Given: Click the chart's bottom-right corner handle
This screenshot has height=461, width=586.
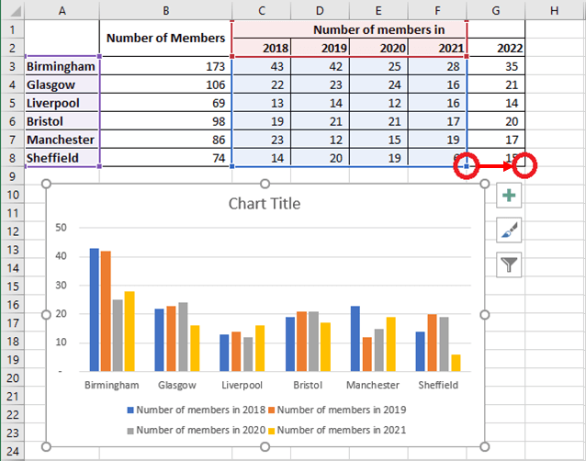Looking at the screenshot, I should (484, 446).
